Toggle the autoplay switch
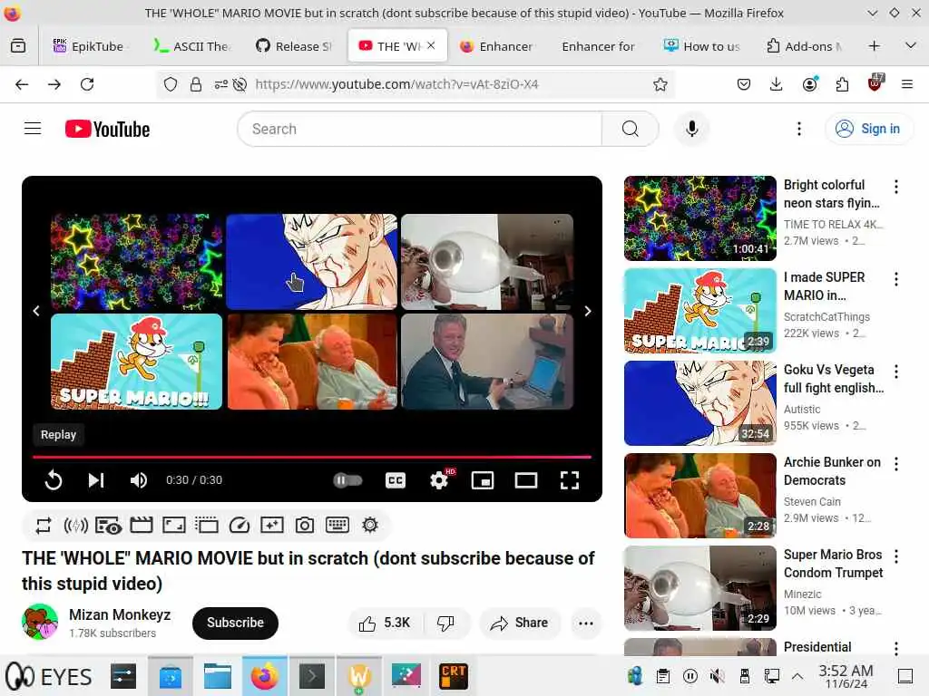The width and height of the screenshot is (929, 696). pyautogui.click(x=347, y=480)
